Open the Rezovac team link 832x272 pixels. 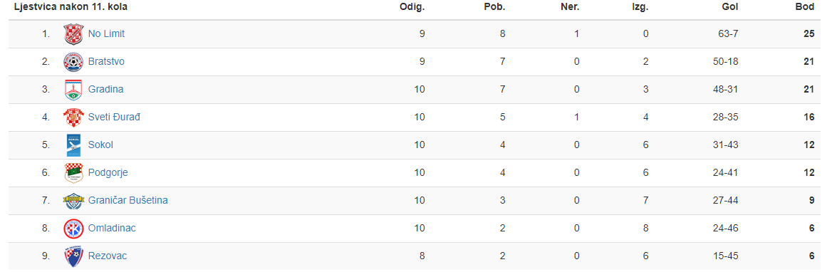pos(107,256)
